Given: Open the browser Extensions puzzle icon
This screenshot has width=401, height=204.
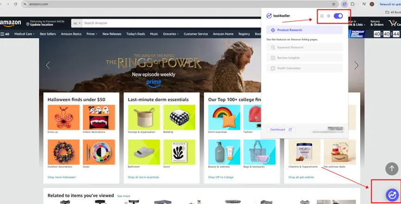Looking at the screenshot, I should 353,4.
